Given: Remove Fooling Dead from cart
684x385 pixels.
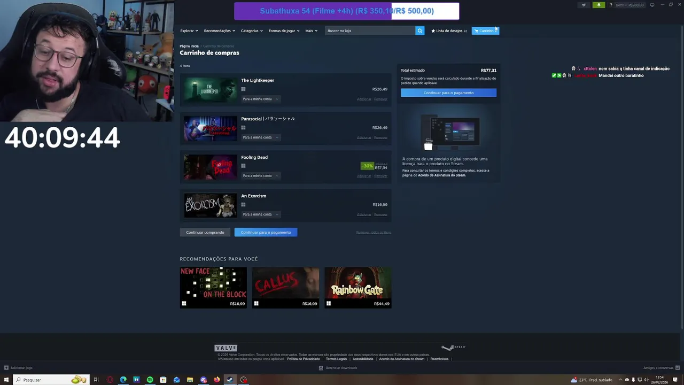Looking at the screenshot, I should click(380, 176).
